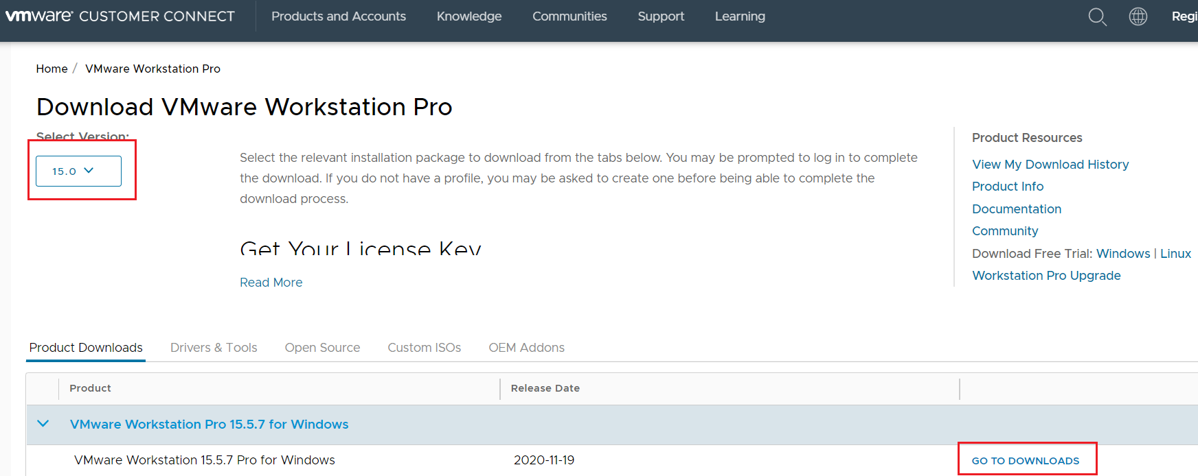The width and height of the screenshot is (1198, 476).
Task: Open View My Download History
Action: tap(1050, 164)
